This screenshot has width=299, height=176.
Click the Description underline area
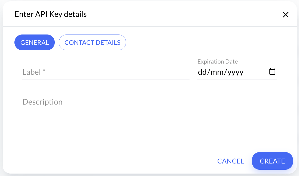pos(150,132)
